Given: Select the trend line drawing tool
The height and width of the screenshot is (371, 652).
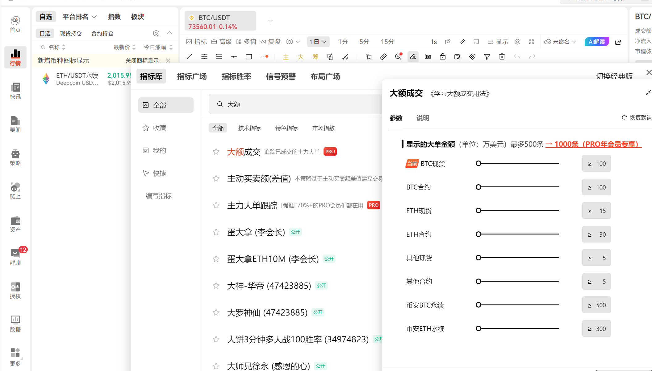Looking at the screenshot, I should pyautogui.click(x=190, y=57).
